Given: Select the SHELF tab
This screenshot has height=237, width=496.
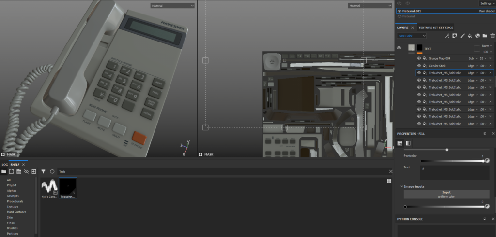Looking at the screenshot, I should [x=15, y=165].
